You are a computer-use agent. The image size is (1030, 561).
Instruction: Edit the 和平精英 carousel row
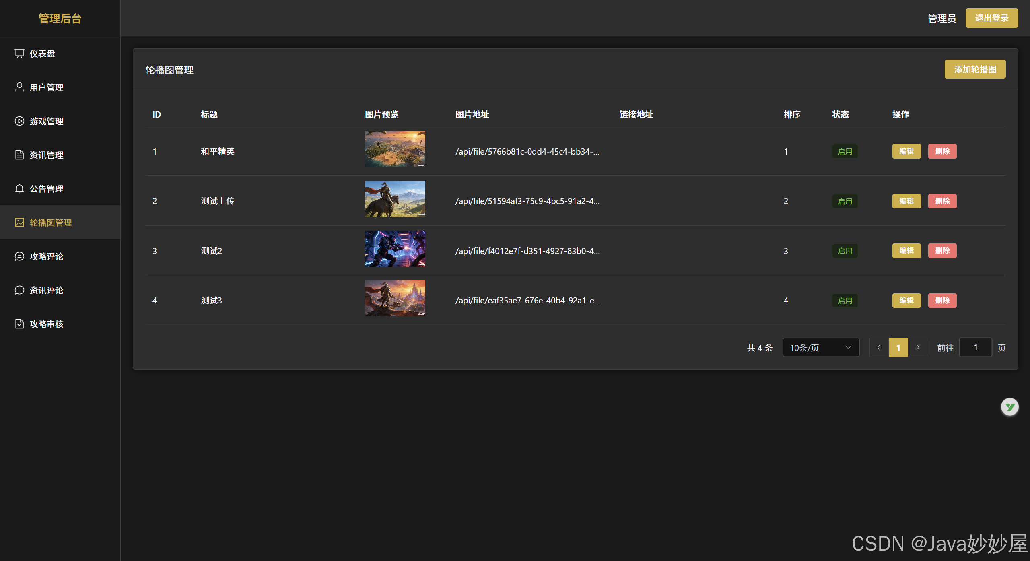tap(906, 151)
